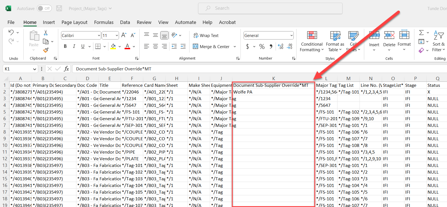Apply the yellow fill color
447x207 pixels.
click(x=113, y=46)
